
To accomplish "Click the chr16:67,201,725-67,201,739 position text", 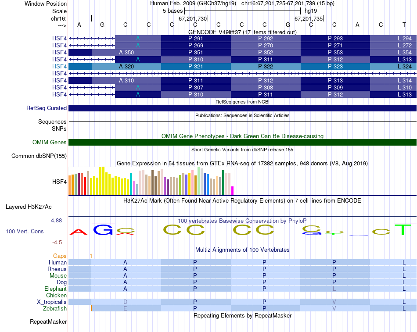I will pyautogui.click(x=278, y=4).
